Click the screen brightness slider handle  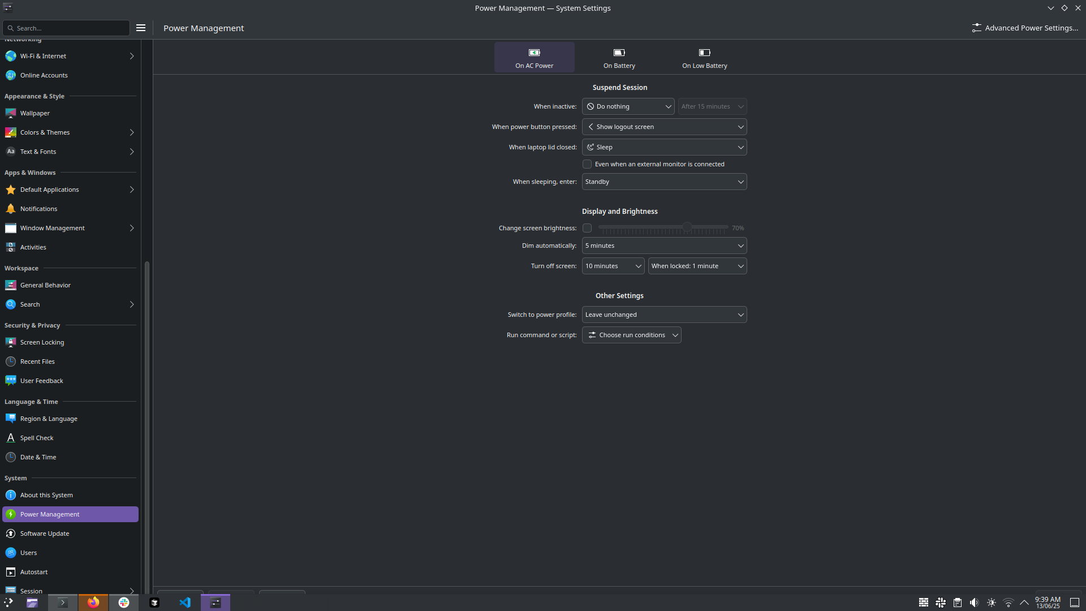[x=687, y=227]
